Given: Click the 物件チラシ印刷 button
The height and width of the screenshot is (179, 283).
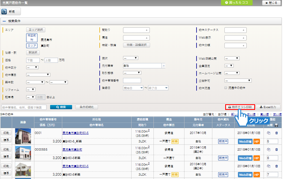Looking at the screenshot, I should tap(240, 107).
